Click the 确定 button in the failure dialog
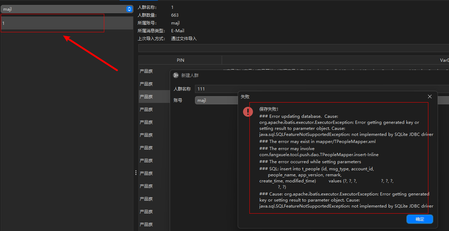Screen dimensions: 449x231 419,219
